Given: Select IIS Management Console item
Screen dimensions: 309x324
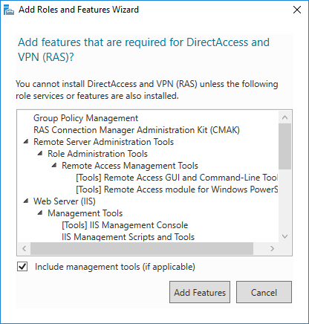Looking at the screenshot, I should tap(125, 225).
